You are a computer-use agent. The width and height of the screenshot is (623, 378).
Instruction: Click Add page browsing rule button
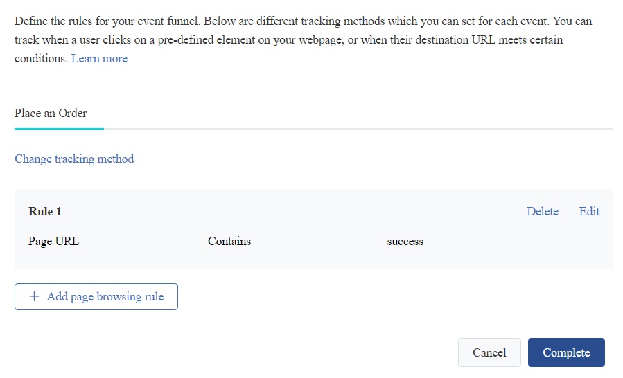(x=96, y=296)
